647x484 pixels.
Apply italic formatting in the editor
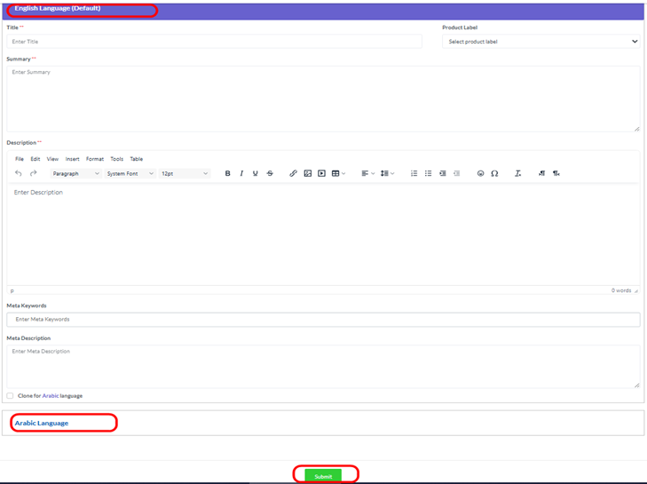241,174
